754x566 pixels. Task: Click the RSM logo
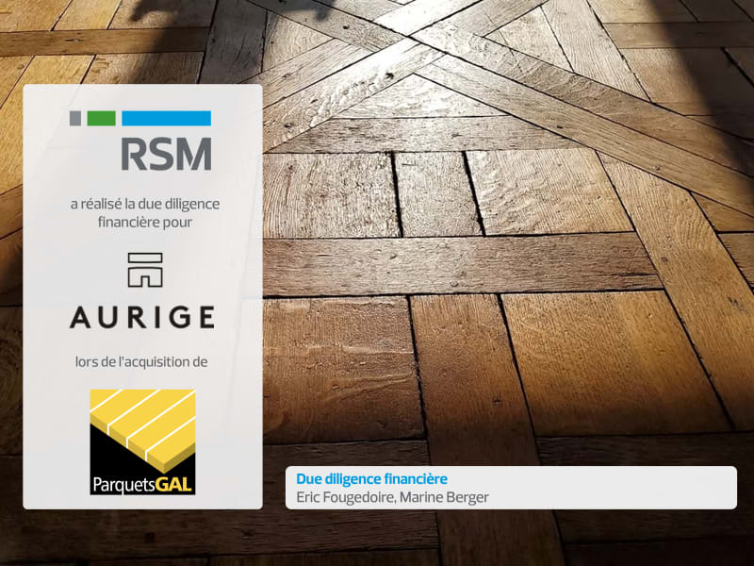click(x=140, y=141)
